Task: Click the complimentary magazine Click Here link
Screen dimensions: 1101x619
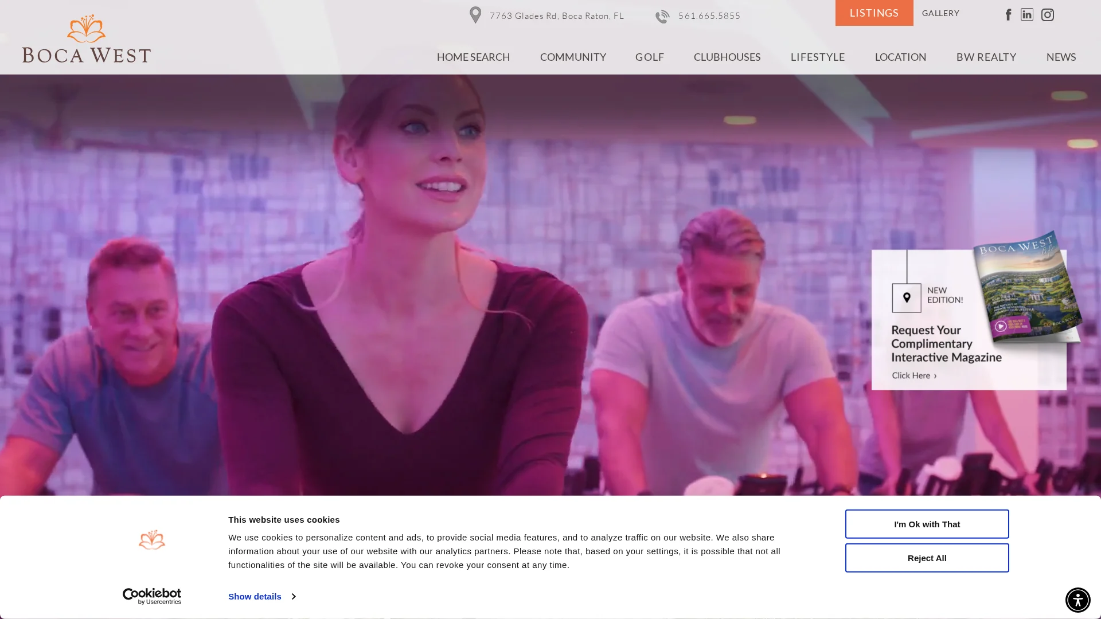Action: click(914, 376)
